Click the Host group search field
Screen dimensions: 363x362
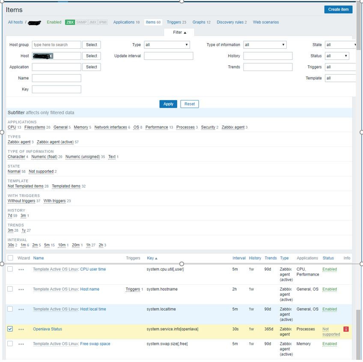click(57, 44)
